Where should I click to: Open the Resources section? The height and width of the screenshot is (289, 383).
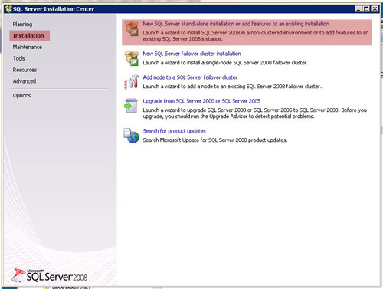pos(25,70)
